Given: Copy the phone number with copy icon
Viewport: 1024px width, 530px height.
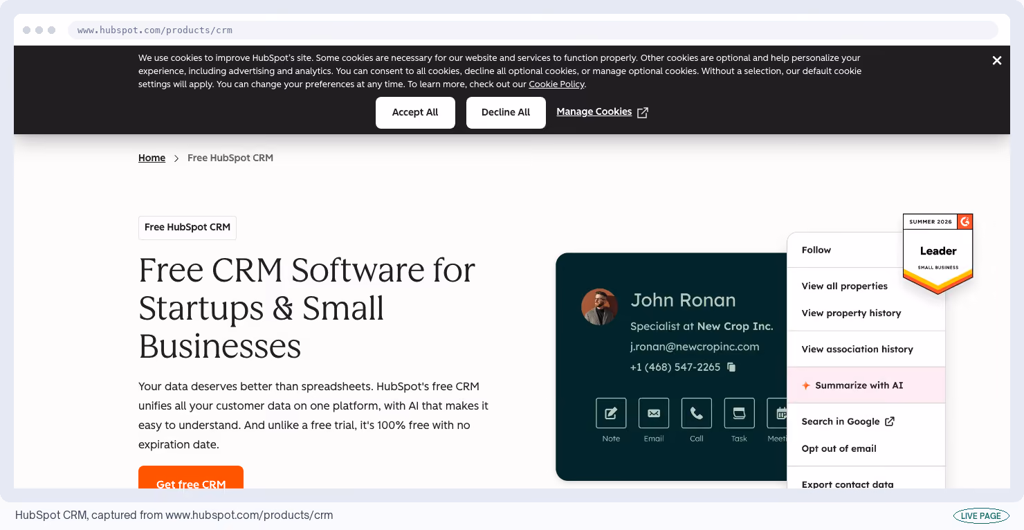Looking at the screenshot, I should point(731,367).
